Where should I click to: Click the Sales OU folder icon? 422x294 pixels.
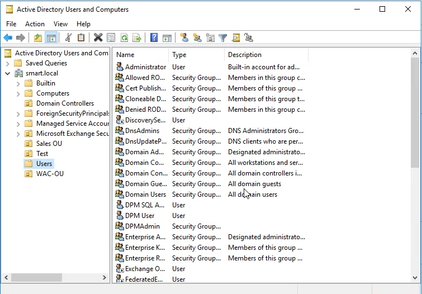click(29, 144)
